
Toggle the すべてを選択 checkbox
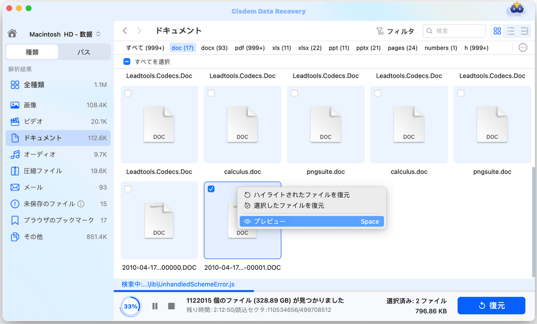click(x=127, y=62)
